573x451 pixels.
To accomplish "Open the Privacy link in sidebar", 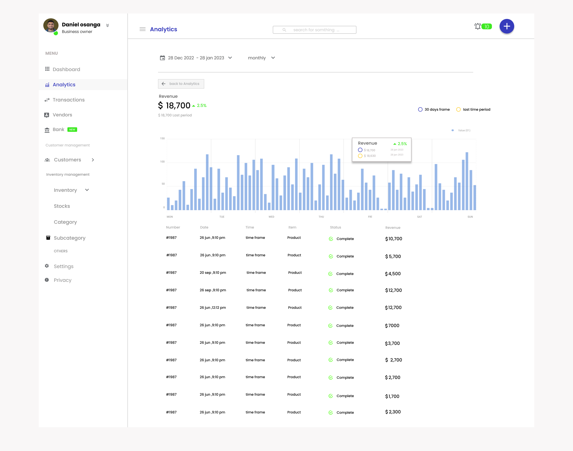I will (x=63, y=280).
